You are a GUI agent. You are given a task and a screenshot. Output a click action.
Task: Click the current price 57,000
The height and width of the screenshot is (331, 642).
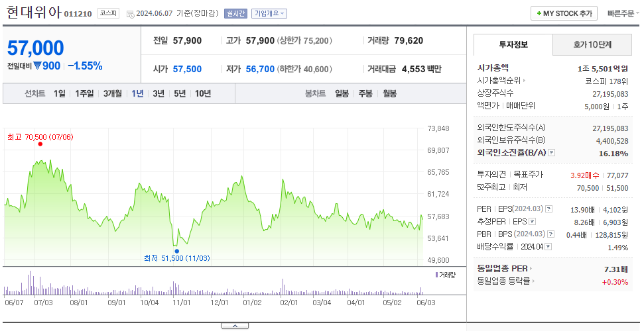36,48
